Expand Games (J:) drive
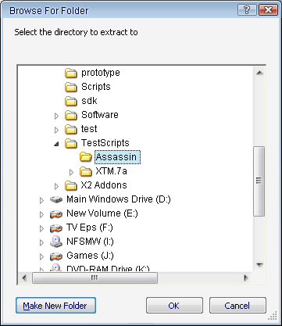The width and height of the screenshot is (282, 326). click(x=41, y=256)
